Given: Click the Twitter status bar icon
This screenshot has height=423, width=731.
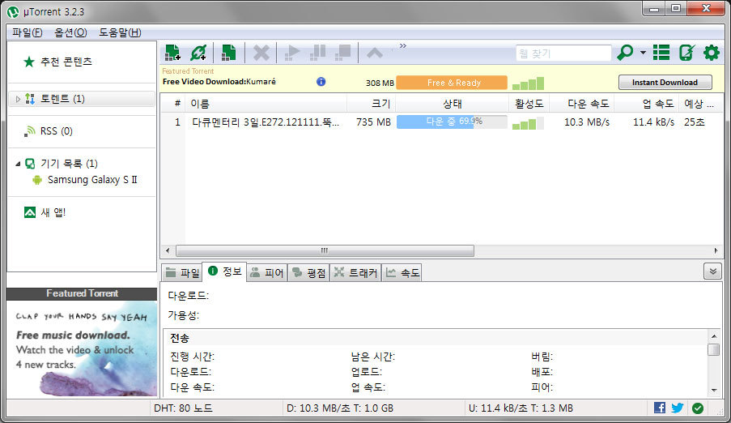Looking at the screenshot, I should (678, 408).
